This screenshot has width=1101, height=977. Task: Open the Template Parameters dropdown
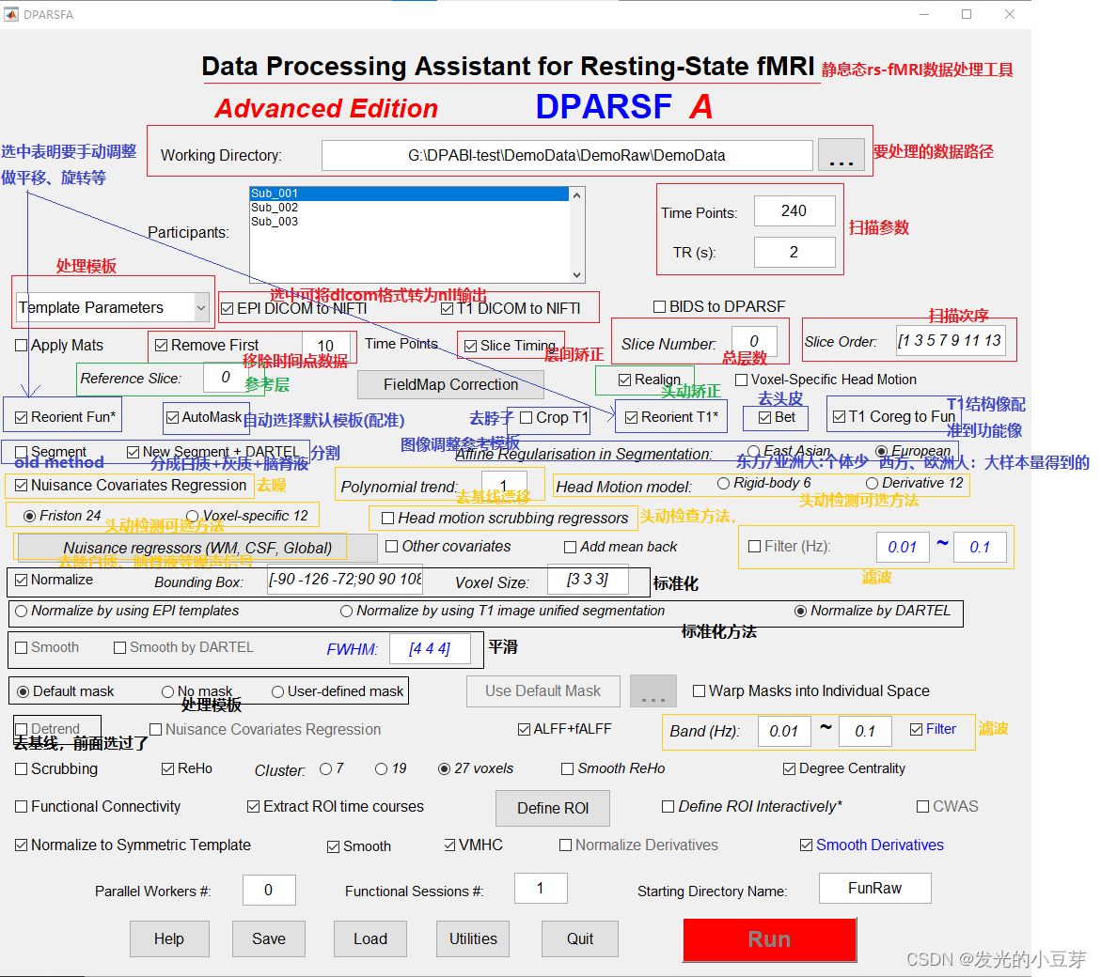(112, 307)
